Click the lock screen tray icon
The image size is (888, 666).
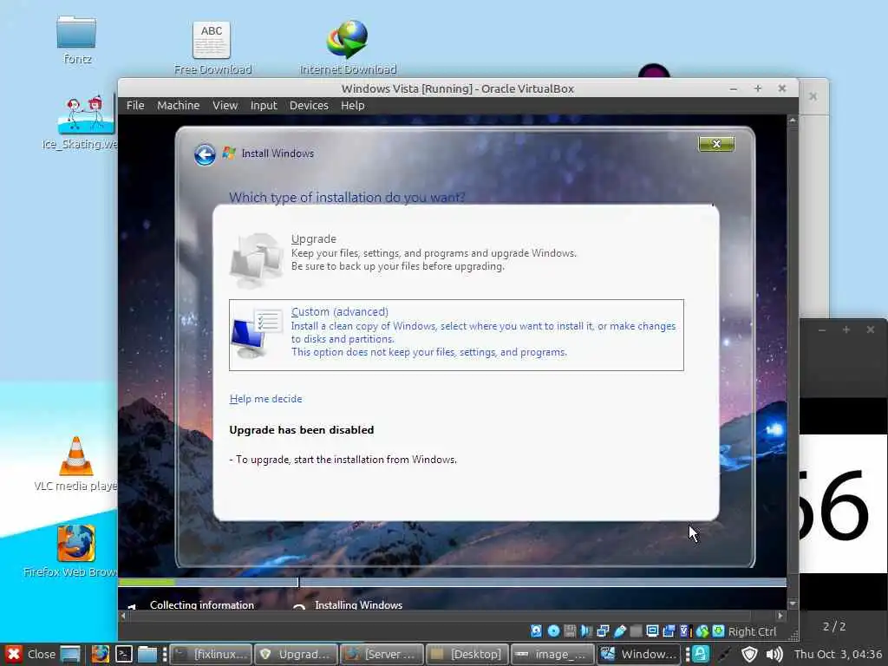[x=701, y=654]
